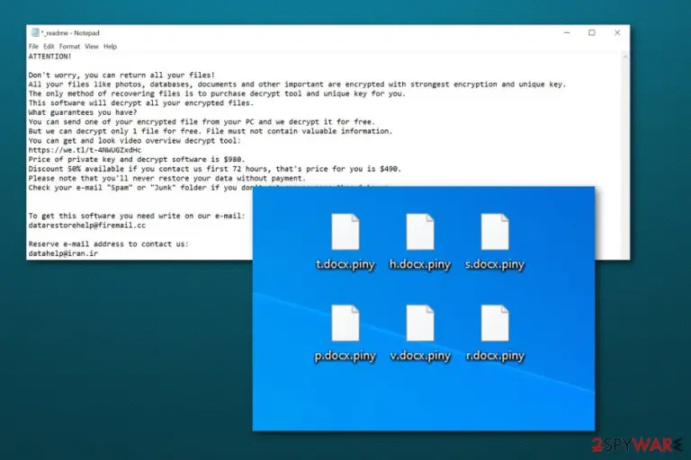Open the File menu in Notepad
This screenshot has height=460, width=691.
click(33, 46)
